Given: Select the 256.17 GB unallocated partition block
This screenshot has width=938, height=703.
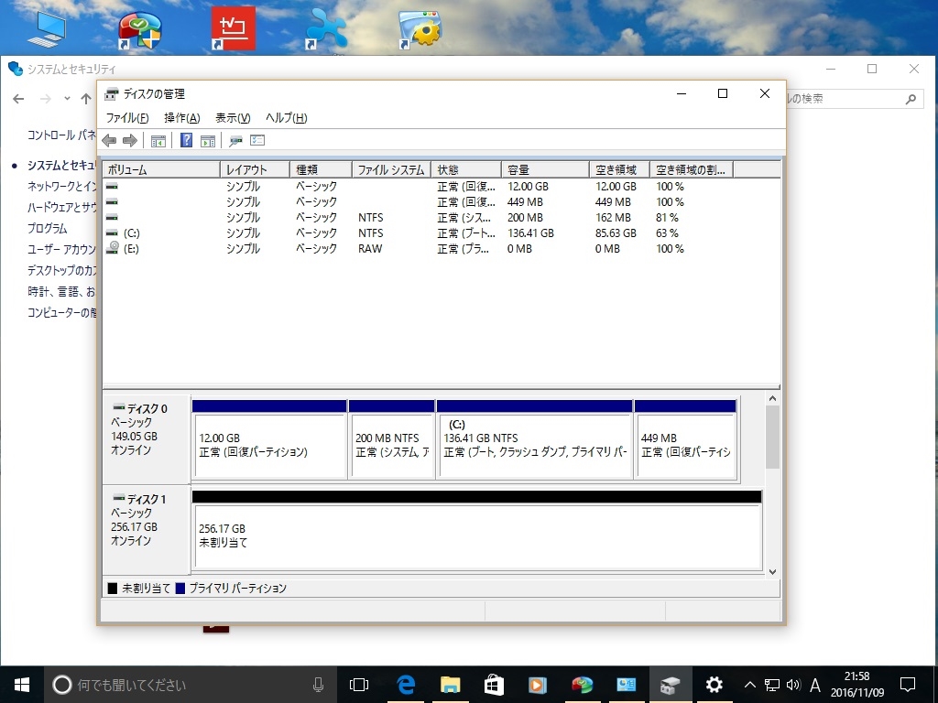Looking at the screenshot, I should [476, 535].
